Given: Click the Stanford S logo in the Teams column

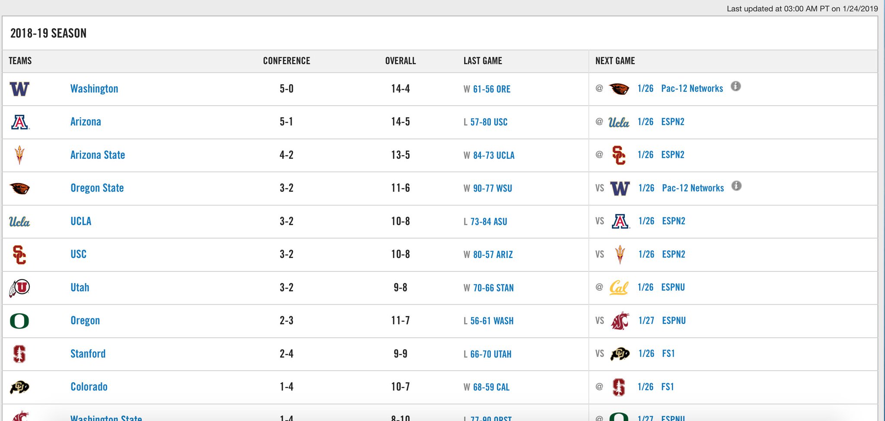Looking at the screenshot, I should [19, 354].
